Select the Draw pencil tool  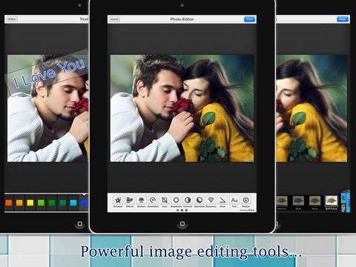pyautogui.click(x=222, y=201)
